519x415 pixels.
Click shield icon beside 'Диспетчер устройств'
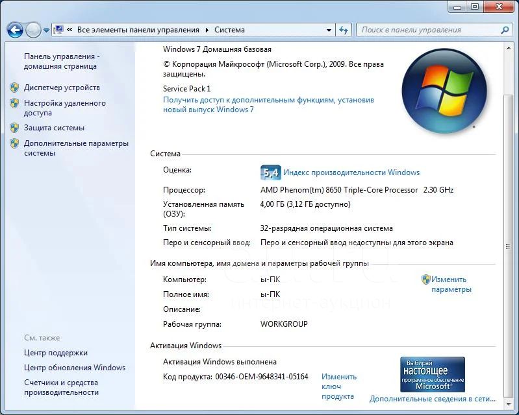[x=14, y=88]
